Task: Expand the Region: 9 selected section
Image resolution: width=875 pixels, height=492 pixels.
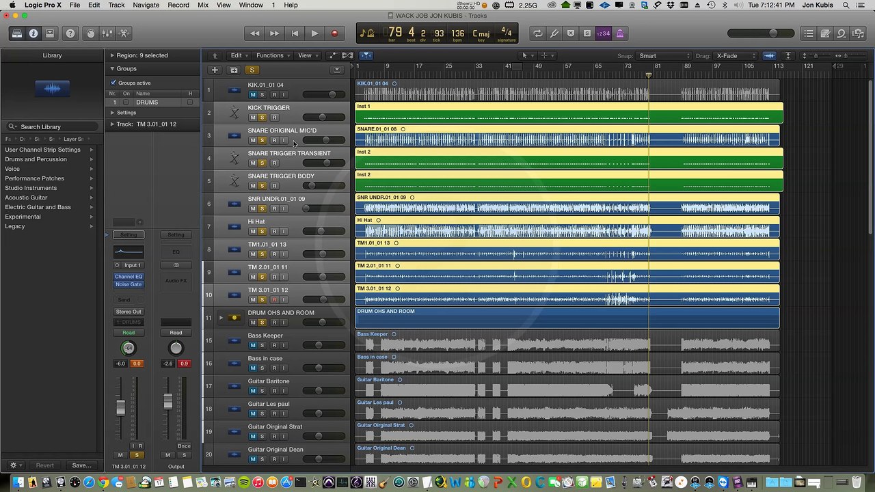Action: tap(112, 55)
